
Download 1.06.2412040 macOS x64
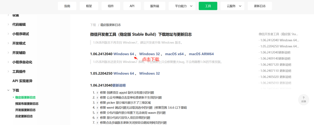pos(174,54)
